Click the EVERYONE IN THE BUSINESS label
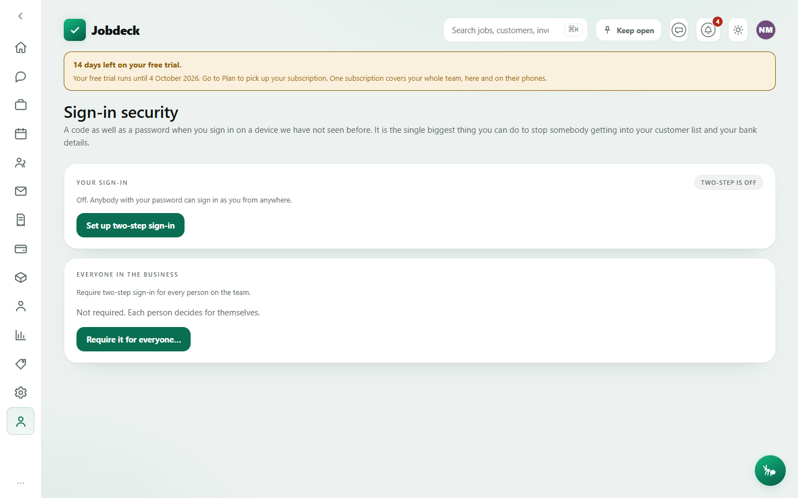This screenshot has height=498, width=798. (x=127, y=274)
